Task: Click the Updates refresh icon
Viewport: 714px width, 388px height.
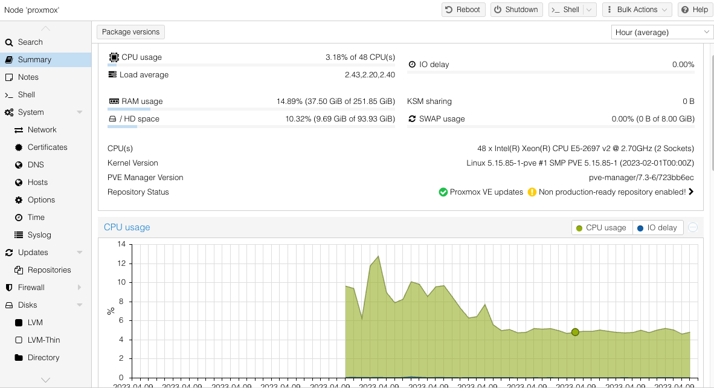Action: tap(8, 253)
